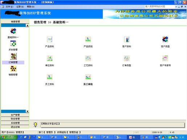
Task: Click the 2008-9-28 date status cell
Action: [x=159, y=132]
